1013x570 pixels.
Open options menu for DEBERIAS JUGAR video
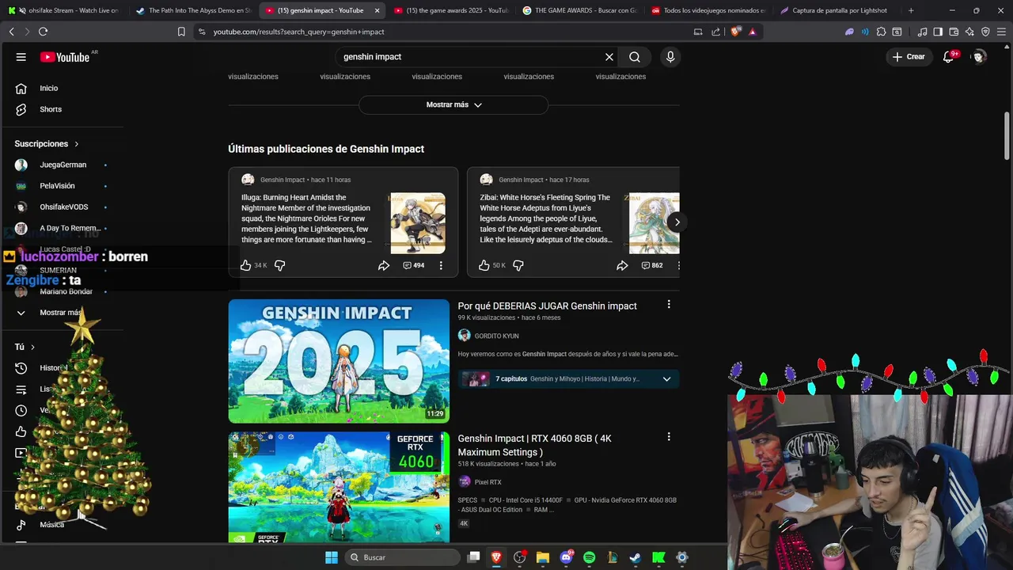(669, 305)
